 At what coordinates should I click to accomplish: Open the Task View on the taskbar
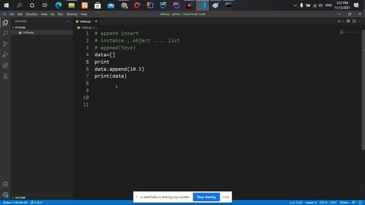tap(44, 5)
